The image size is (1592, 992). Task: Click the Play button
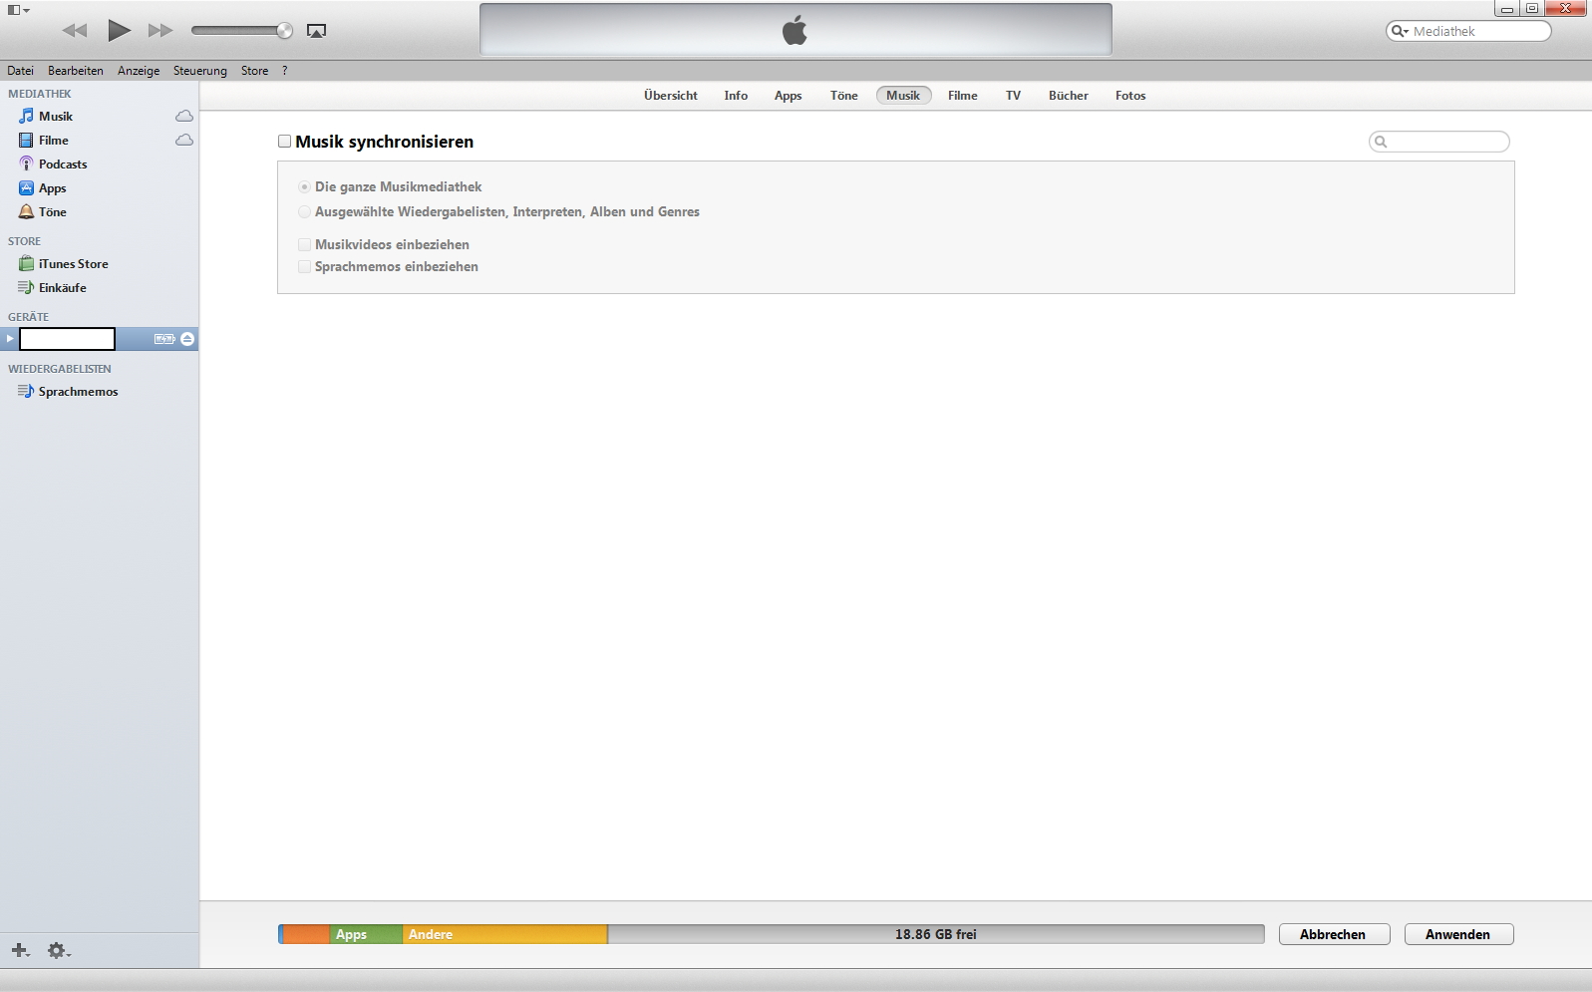119,31
